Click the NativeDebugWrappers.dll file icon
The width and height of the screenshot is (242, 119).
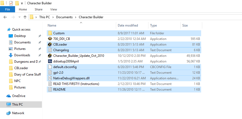[x=50, y=78]
